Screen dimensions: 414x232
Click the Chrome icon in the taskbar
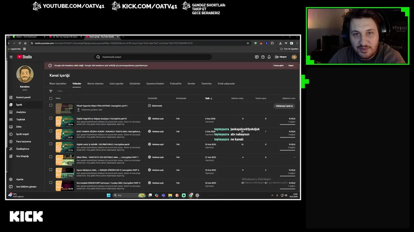click(x=191, y=195)
